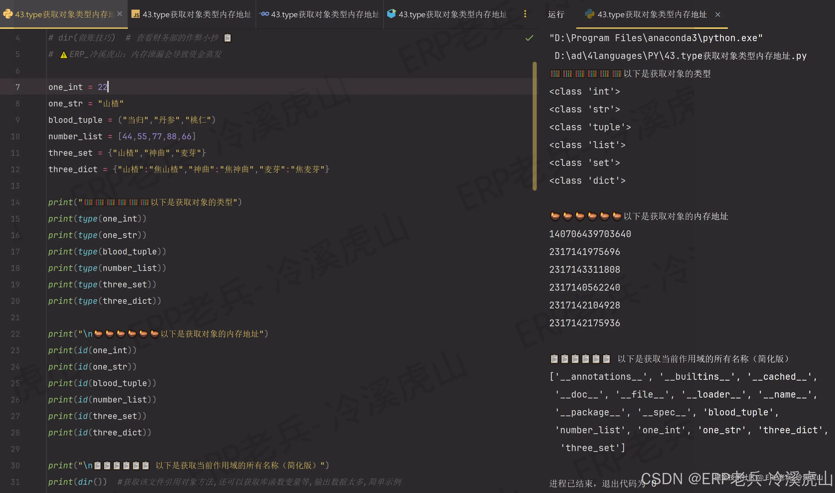Open the editor tabs more-options menu
This screenshot has height=493, width=835.
[525, 14]
